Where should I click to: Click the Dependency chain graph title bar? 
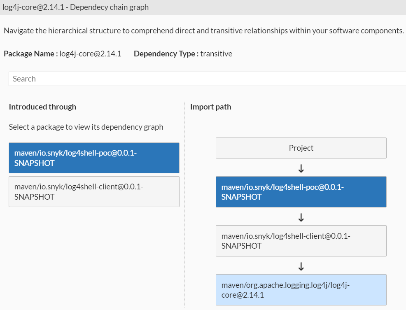75,7
